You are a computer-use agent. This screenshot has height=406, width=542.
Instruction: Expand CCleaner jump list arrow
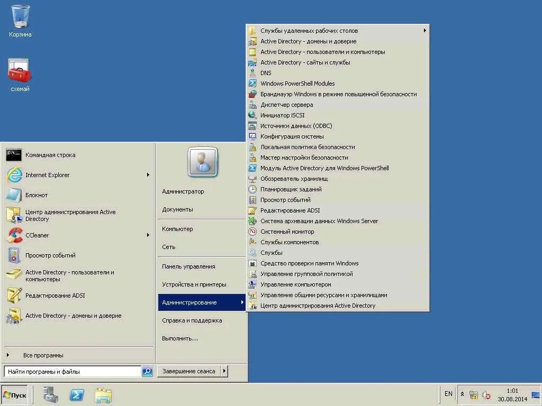148,235
